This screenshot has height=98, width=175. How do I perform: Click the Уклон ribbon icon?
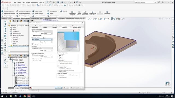click(48, 14)
